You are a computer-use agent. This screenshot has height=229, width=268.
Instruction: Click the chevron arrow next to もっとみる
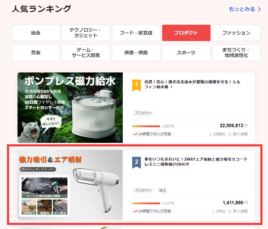pyautogui.click(x=259, y=9)
